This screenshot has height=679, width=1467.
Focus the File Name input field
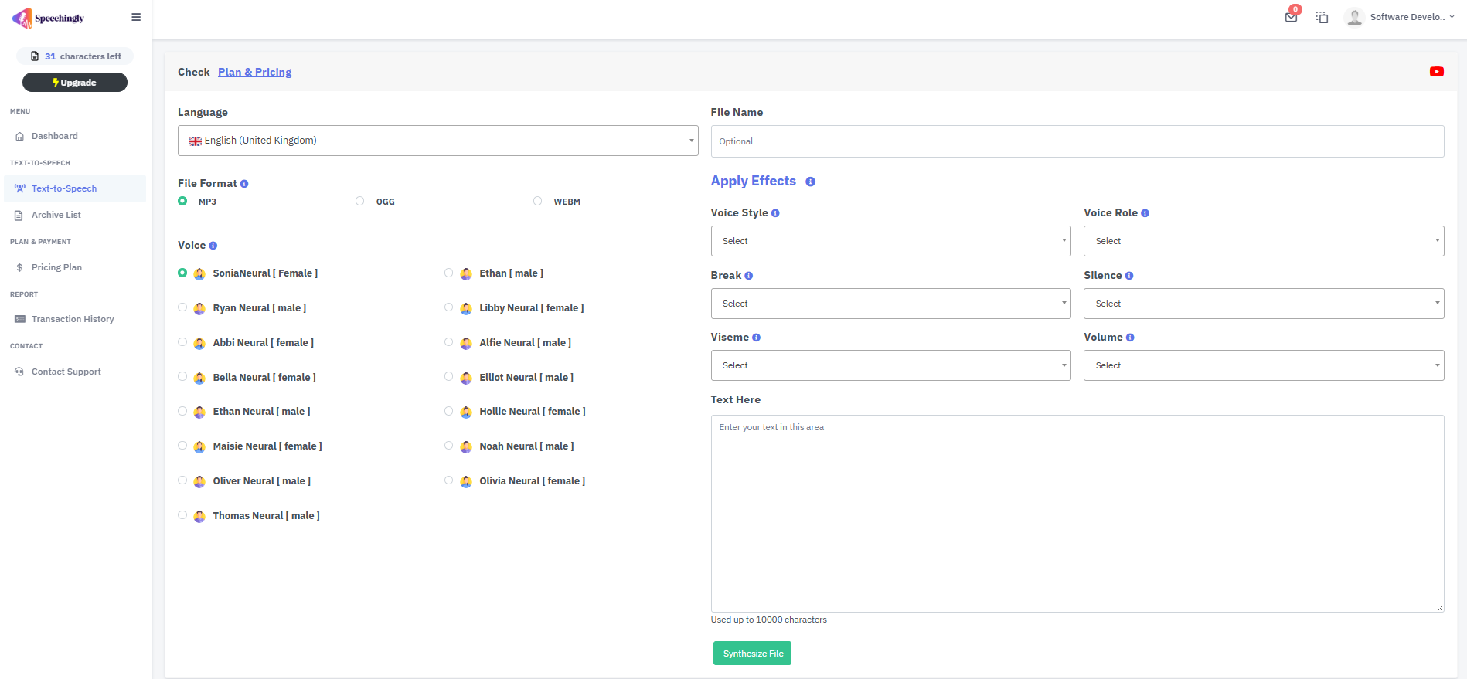pos(1077,141)
